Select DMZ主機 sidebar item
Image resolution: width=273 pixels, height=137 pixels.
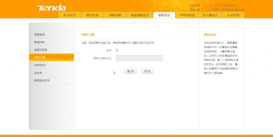(x=52, y=57)
